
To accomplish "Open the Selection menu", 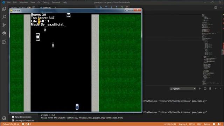I will click(23, 2).
